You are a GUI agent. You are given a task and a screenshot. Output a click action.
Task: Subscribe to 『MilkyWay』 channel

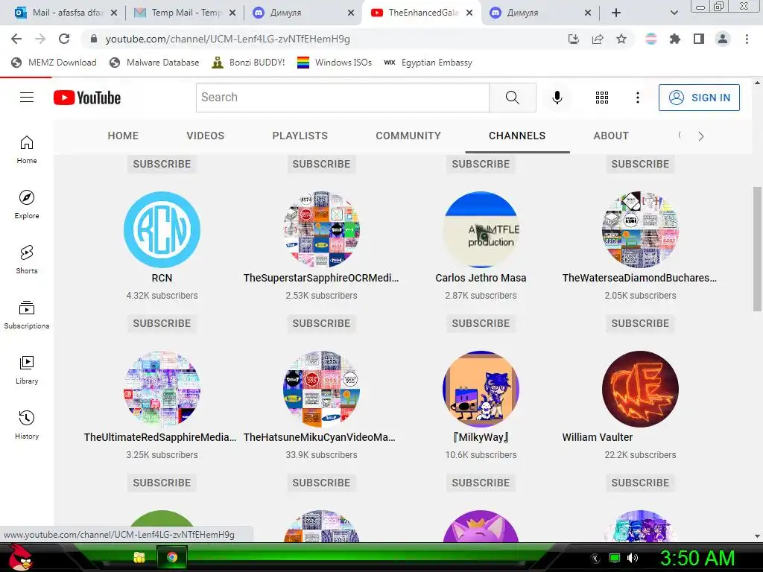coord(481,483)
